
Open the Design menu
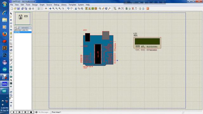35,5
